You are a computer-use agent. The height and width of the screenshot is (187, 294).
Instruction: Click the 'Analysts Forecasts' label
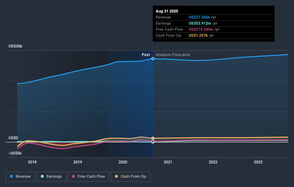point(173,55)
